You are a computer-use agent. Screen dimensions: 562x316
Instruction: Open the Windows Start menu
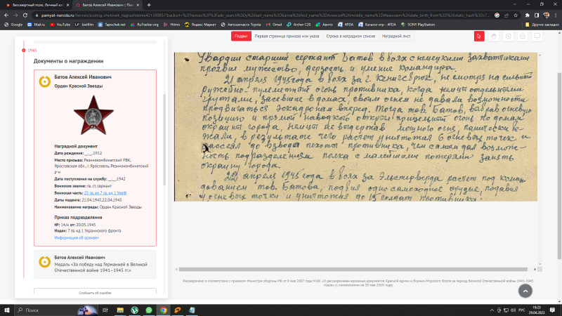(x=7, y=310)
